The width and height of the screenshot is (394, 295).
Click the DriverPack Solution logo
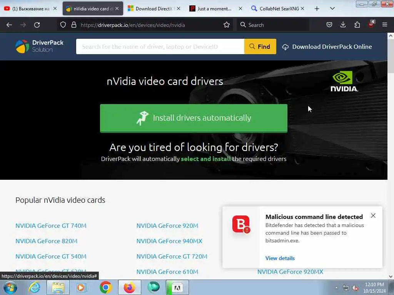(x=40, y=46)
